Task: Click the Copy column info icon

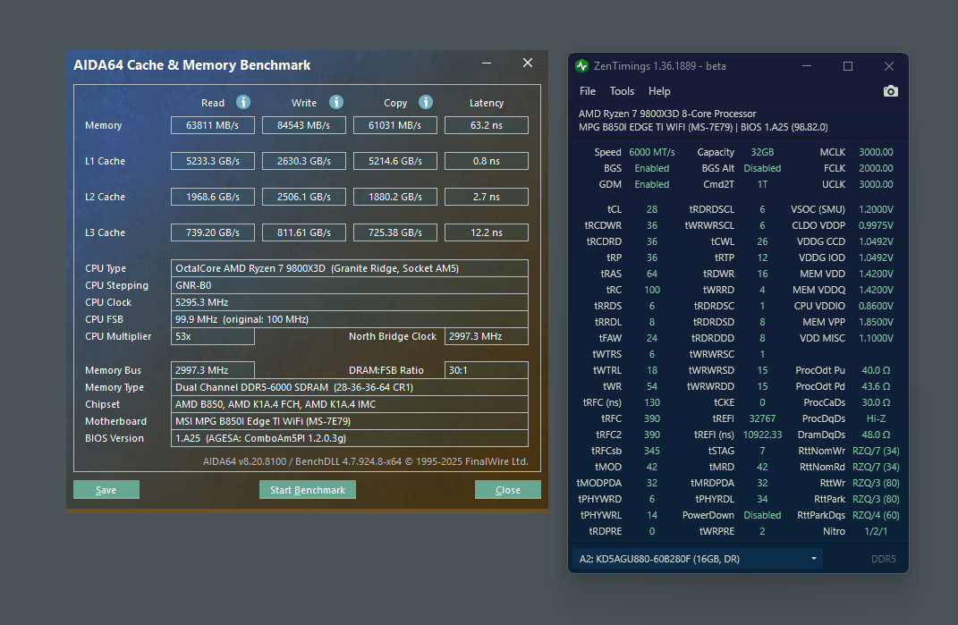Action: pos(426,102)
